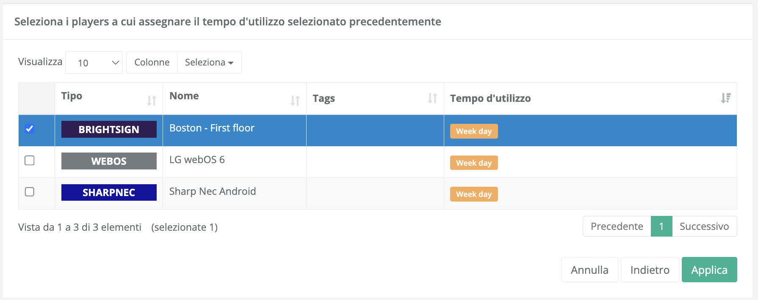This screenshot has height=300, width=758.
Task: Go to page 1 in pagination
Action: click(x=661, y=226)
